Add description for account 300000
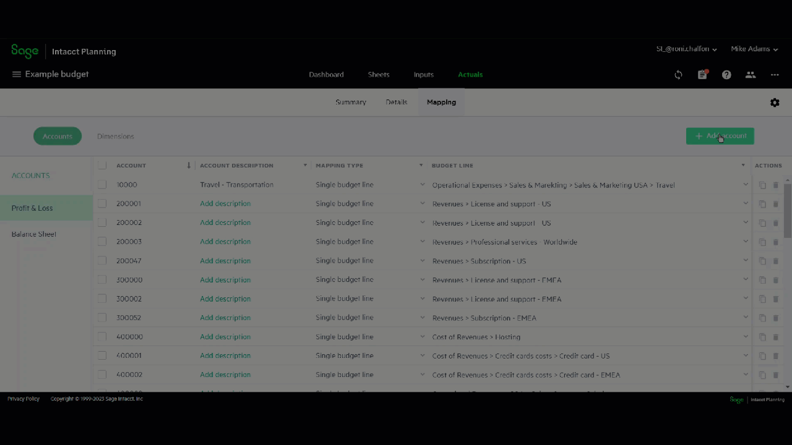 (225, 279)
